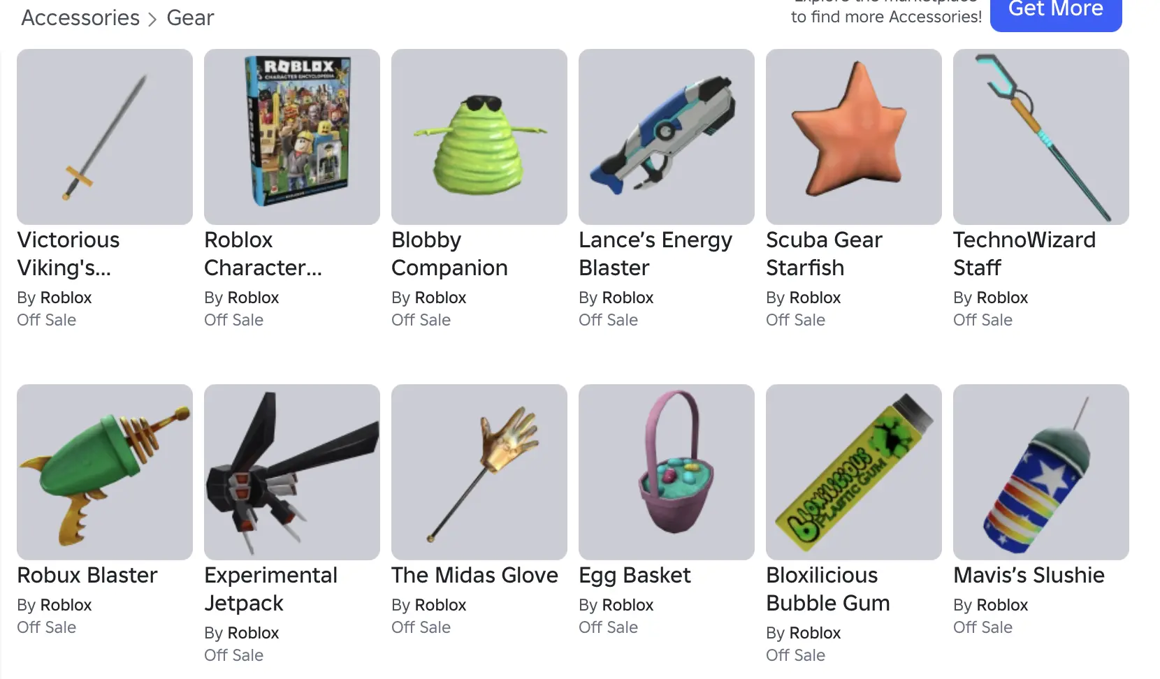Screen dimensions: 1160x679
Task: Select the Bloxilicious Bubble Gum image
Action: point(854,472)
